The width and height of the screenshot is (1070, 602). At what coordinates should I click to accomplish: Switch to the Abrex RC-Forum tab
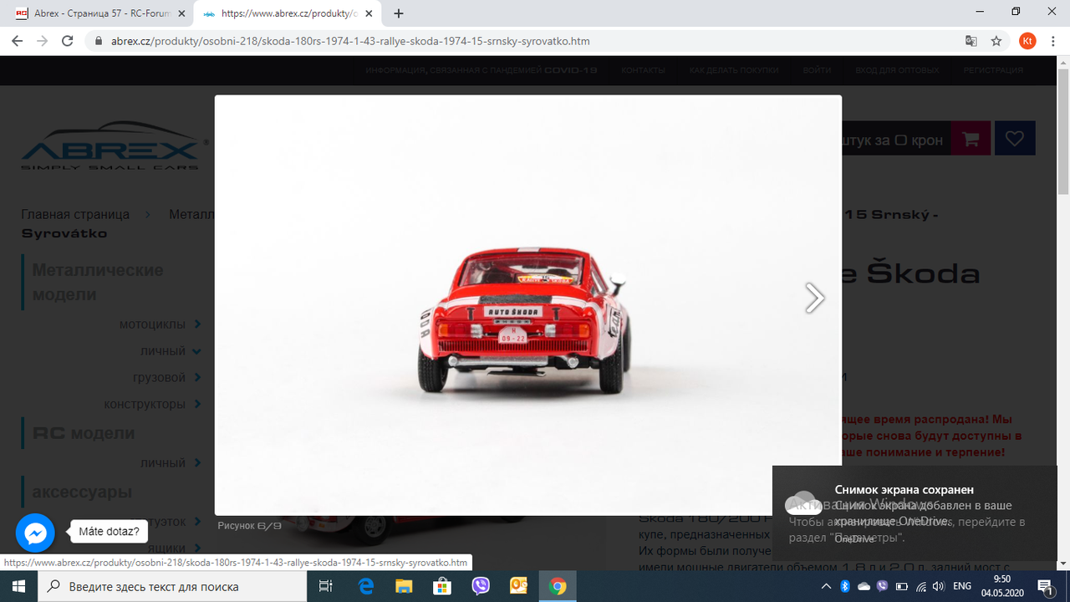tap(99, 13)
